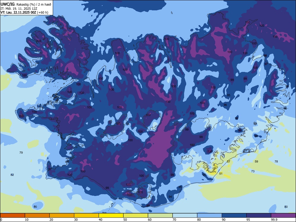Click the pale blue 70–80 legend swatch
This screenshot has height=222, width=296.
pyautogui.click(x=185, y=215)
